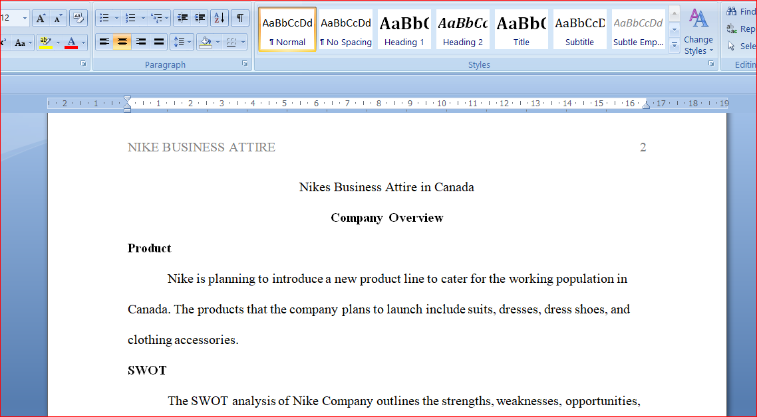Click the superscript button
The image size is (757, 417).
click(x=3, y=42)
